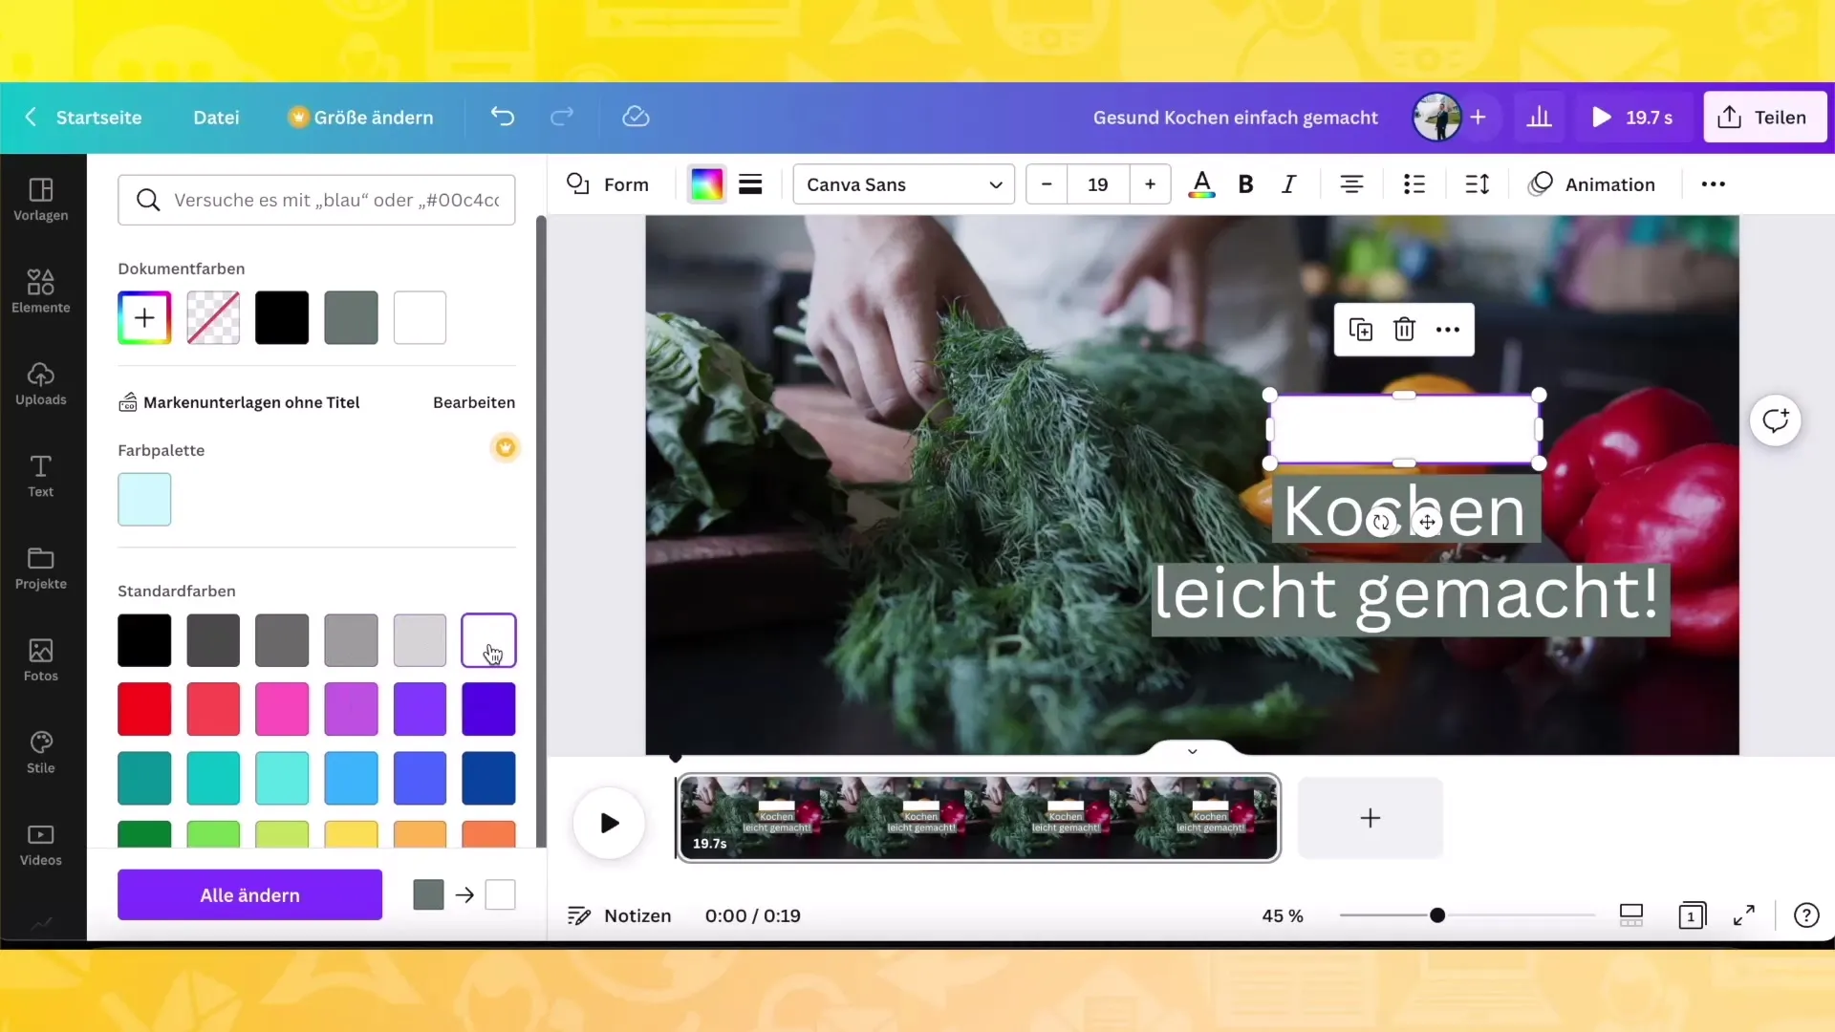Open the Form shape options
Image resolution: width=1835 pixels, height=1032 pixels.
pos(608,184)
